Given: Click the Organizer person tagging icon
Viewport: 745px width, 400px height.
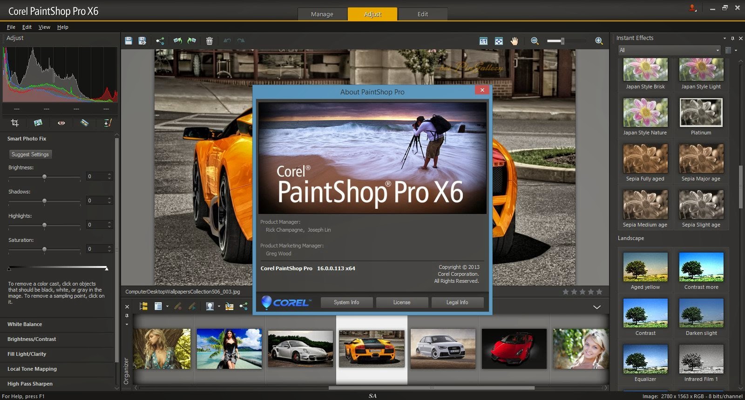Looking at the screenshot, I should point(210,306).
